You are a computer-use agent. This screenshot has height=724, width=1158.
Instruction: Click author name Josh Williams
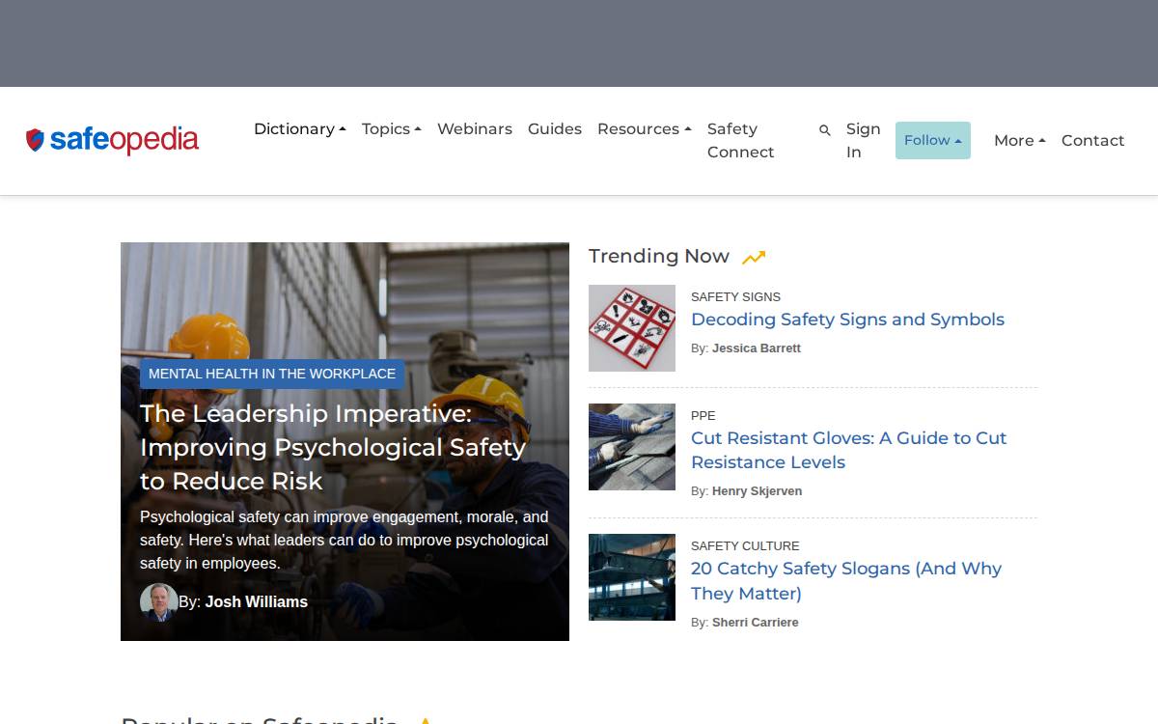(x=257, y=601)
